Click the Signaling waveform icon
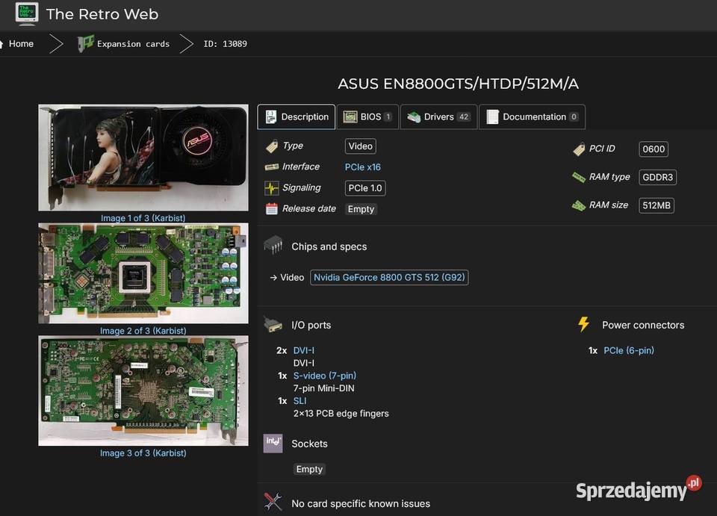Viewport: 717px width, 516px height. [272, 188]
